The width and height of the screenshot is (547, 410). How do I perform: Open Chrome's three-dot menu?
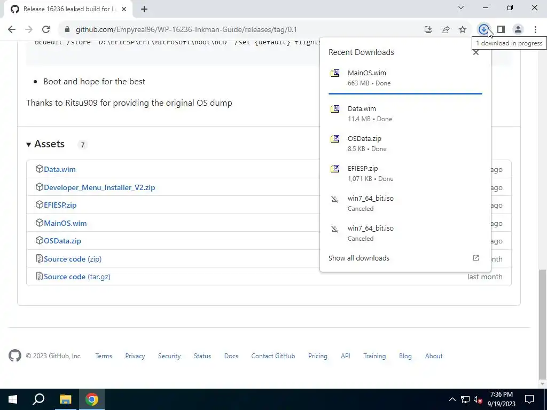[x=535, y=30]
